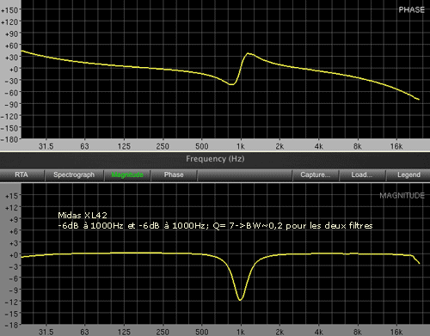Open the Load... dialog button
The image size is (430, 336).
(x=362, y=174)
